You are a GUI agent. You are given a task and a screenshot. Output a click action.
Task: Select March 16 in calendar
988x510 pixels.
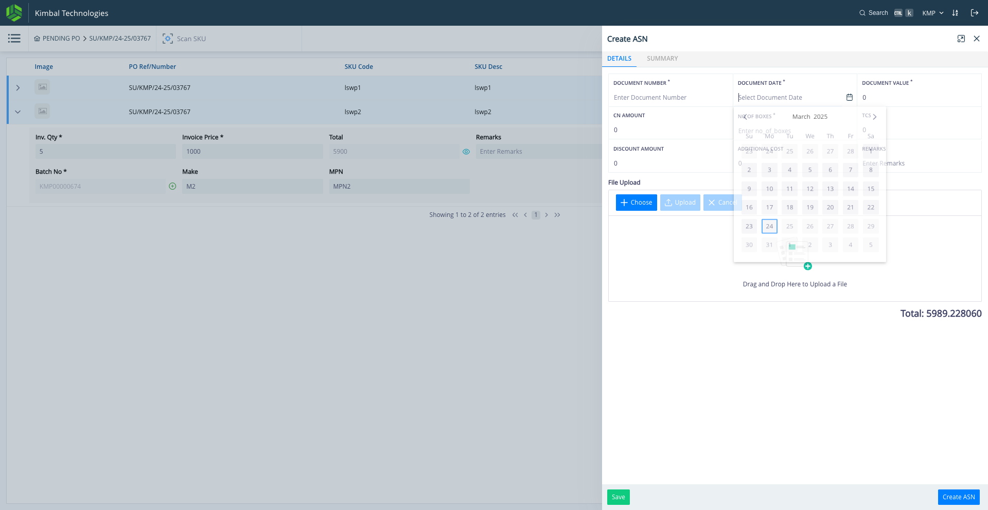point(749,208)
